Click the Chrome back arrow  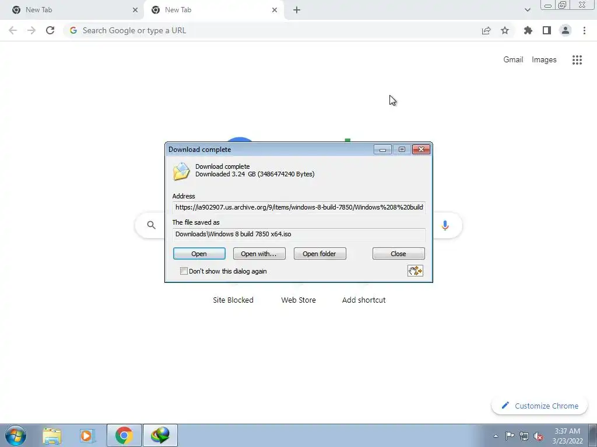[x=13, y=30]
